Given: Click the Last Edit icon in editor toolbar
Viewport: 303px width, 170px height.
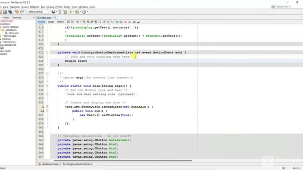Looking at the screenshot, I should 68,22.
